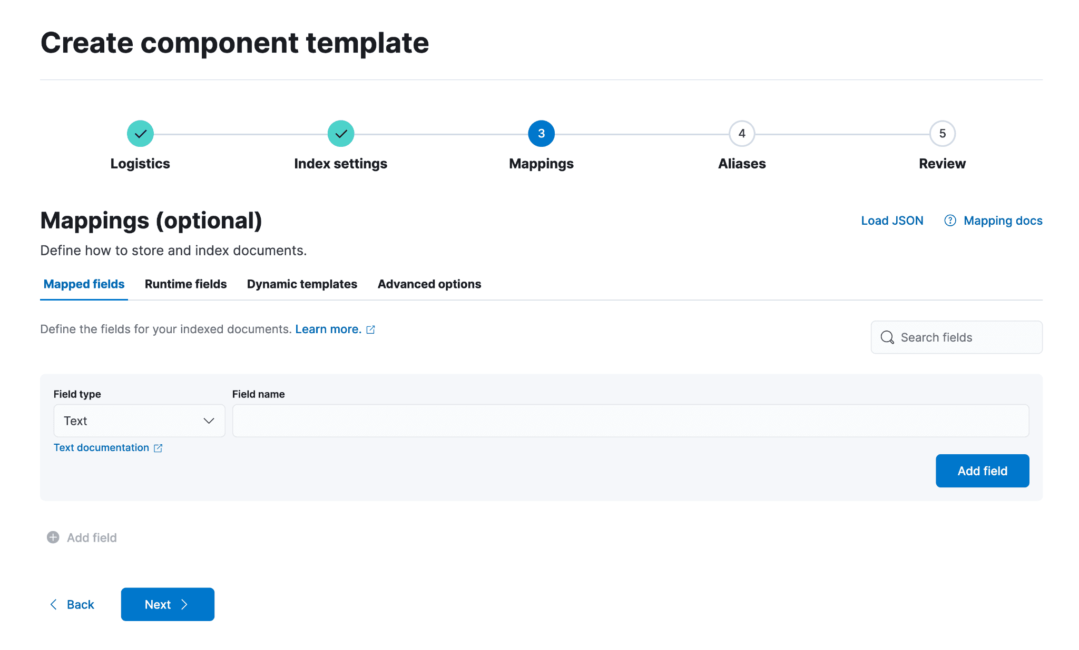Click Next to continue to Aliases
The width and height of the screenshot is (1079, 650).
coord(167,604)
